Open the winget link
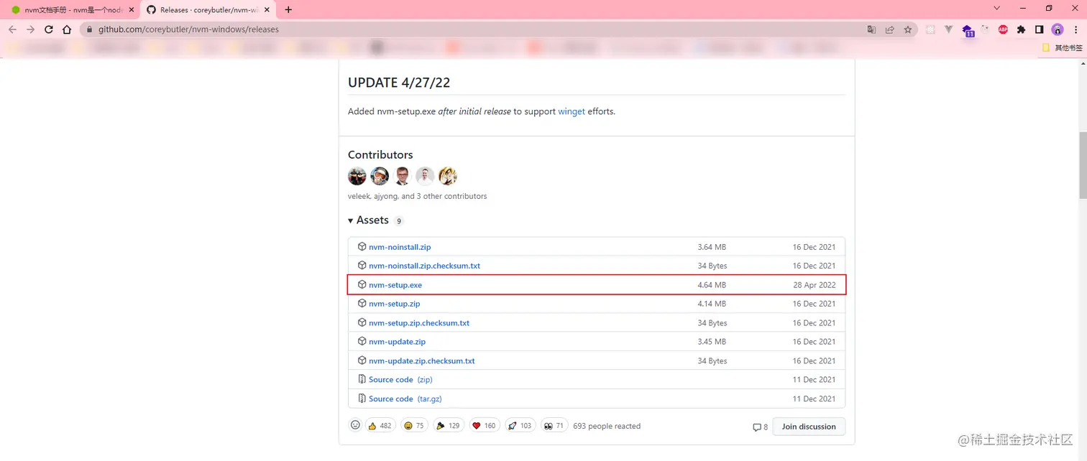Screen dimensions: 1087x461 coord(572,111)
